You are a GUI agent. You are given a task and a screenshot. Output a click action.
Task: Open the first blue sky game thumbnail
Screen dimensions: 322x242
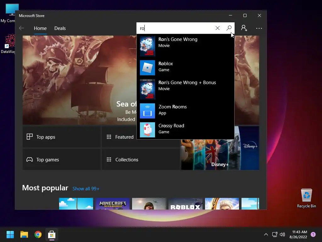76,204
